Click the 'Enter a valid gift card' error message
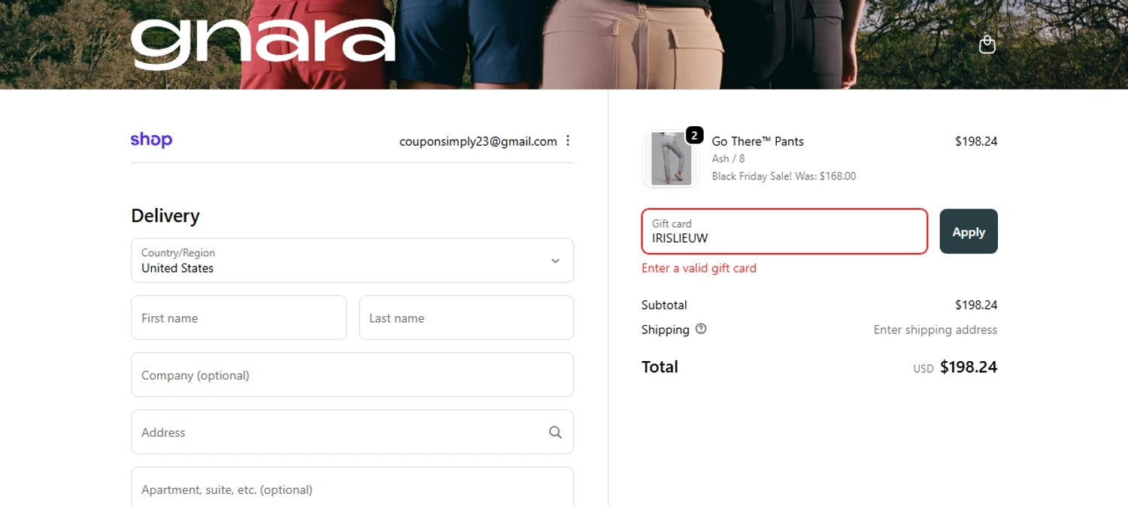The height and width of the screenshot is (506, 1128). pyautogui.click(x=699, y=268)
